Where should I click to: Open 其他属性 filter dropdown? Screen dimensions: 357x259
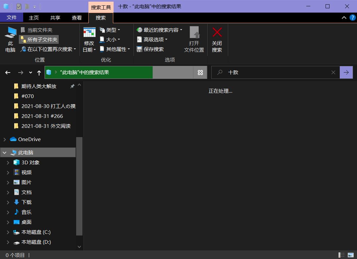115,49
